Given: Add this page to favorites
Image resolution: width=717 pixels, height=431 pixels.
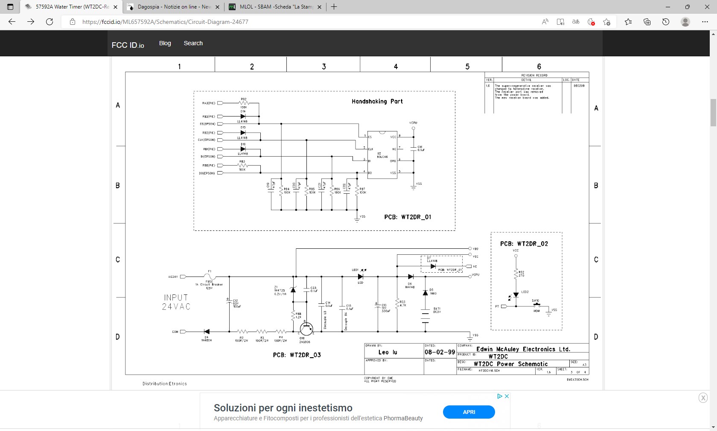Looking at the screenshot, I should pos(606,22).
